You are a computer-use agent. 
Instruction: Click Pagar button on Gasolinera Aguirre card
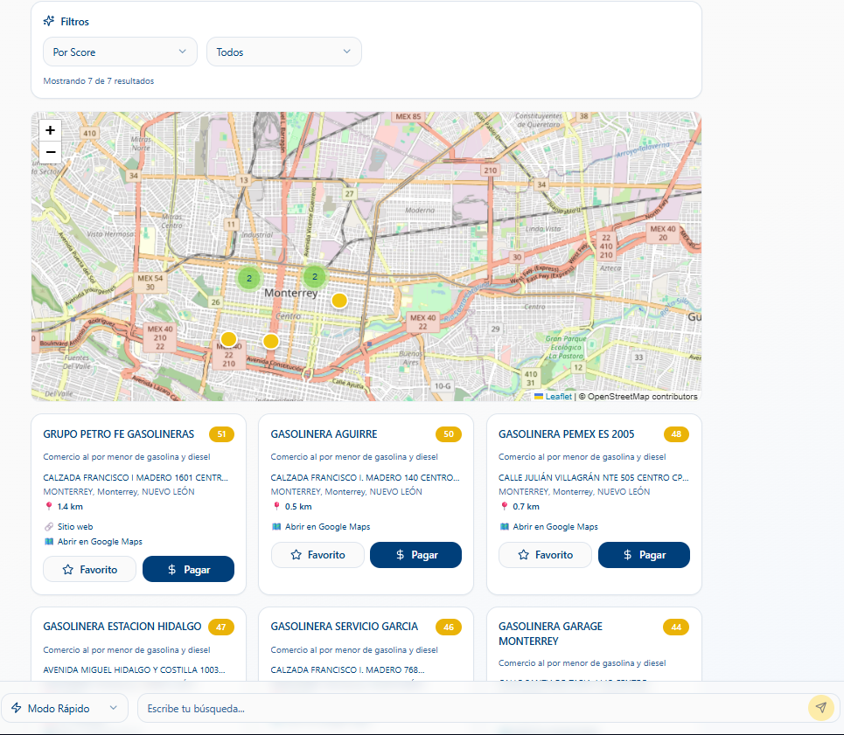(x=416, y=555)
